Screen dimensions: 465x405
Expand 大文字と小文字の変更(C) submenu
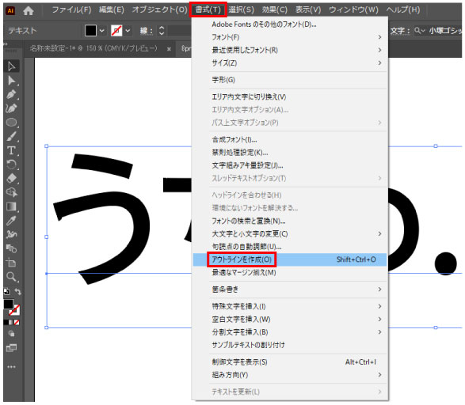point(290,234)
